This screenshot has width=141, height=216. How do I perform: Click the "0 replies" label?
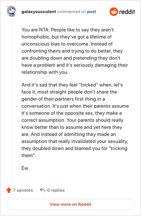point(56,190)
